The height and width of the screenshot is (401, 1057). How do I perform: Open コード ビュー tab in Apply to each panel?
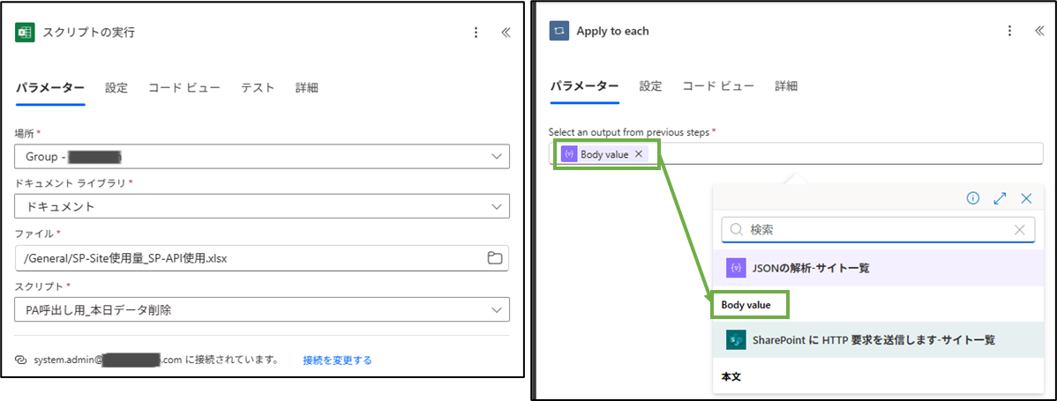pyautogui.click(x=718, y=86)
